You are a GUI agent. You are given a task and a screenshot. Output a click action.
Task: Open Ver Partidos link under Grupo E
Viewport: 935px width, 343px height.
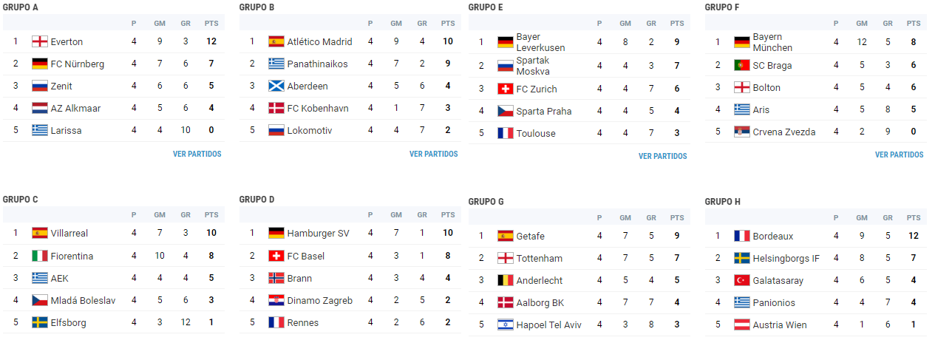[x=663, y=157]
